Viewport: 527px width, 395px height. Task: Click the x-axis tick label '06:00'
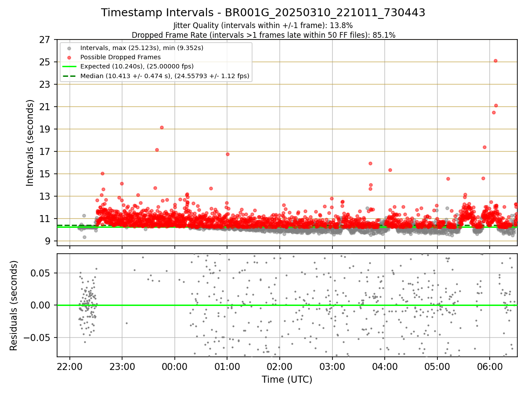tap(490, 366)
